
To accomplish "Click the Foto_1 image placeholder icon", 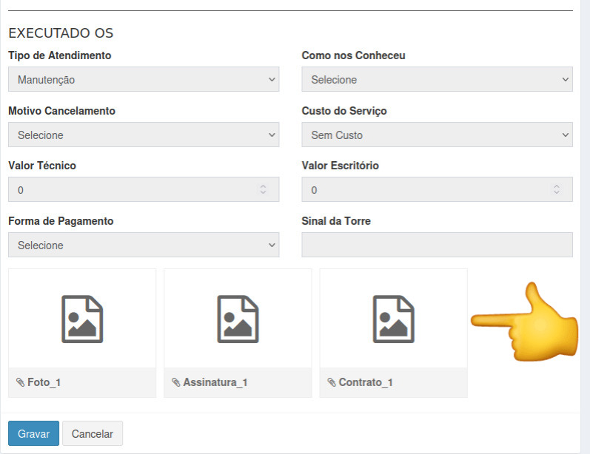I will (82, 319).
